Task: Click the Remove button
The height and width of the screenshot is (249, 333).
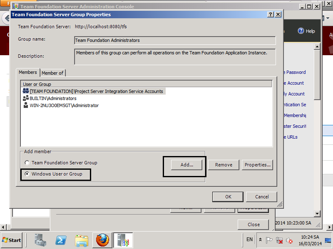Action: click(x=224, y=165)
